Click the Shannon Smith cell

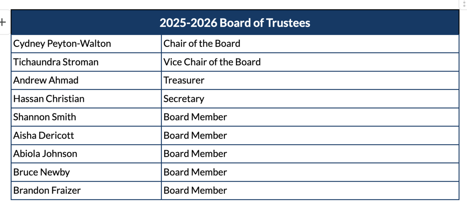(86, 117)
